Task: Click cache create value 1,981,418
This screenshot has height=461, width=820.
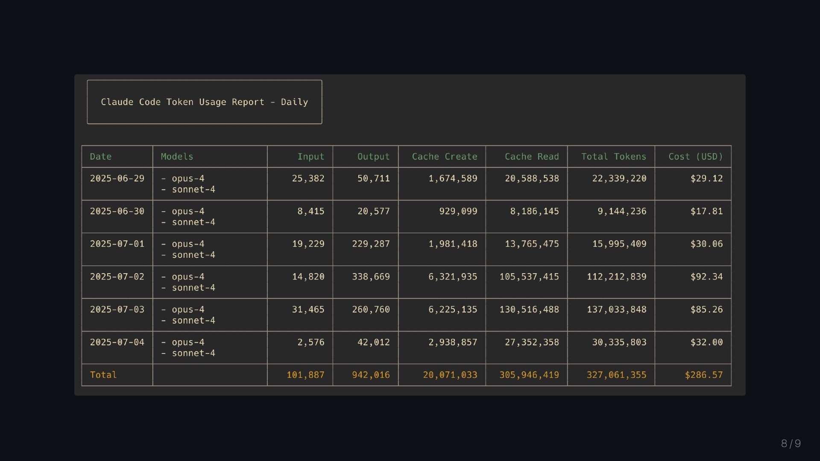Action: tap(453, 244)
